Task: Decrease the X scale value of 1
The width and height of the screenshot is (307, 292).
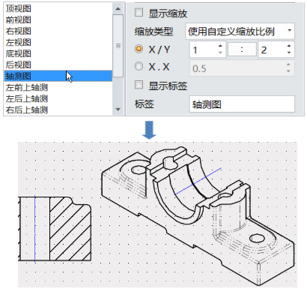Action: tap(220, 53)
